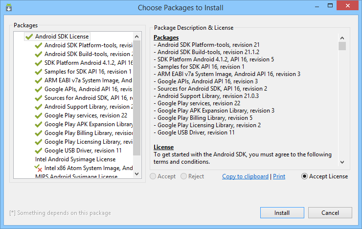The image size is (362, 229).
Task: Click checkmark icon next to Android SDK Platform-tools
Action: pyautogui.click(x=38, y=45)
